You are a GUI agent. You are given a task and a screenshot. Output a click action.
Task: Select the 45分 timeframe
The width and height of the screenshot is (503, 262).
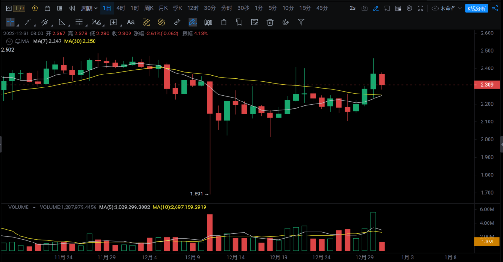tap(322, 8)
